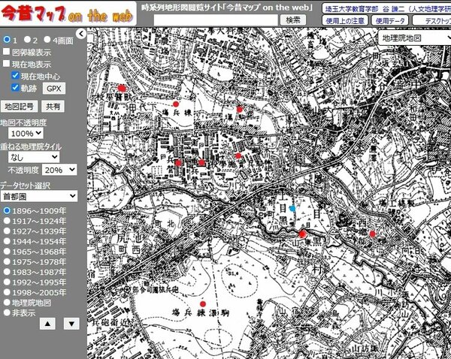Select the 1983～1987年 map period
Image resolution: width=451 pixels, height=359 pixels.
click(x=7, y=272)
